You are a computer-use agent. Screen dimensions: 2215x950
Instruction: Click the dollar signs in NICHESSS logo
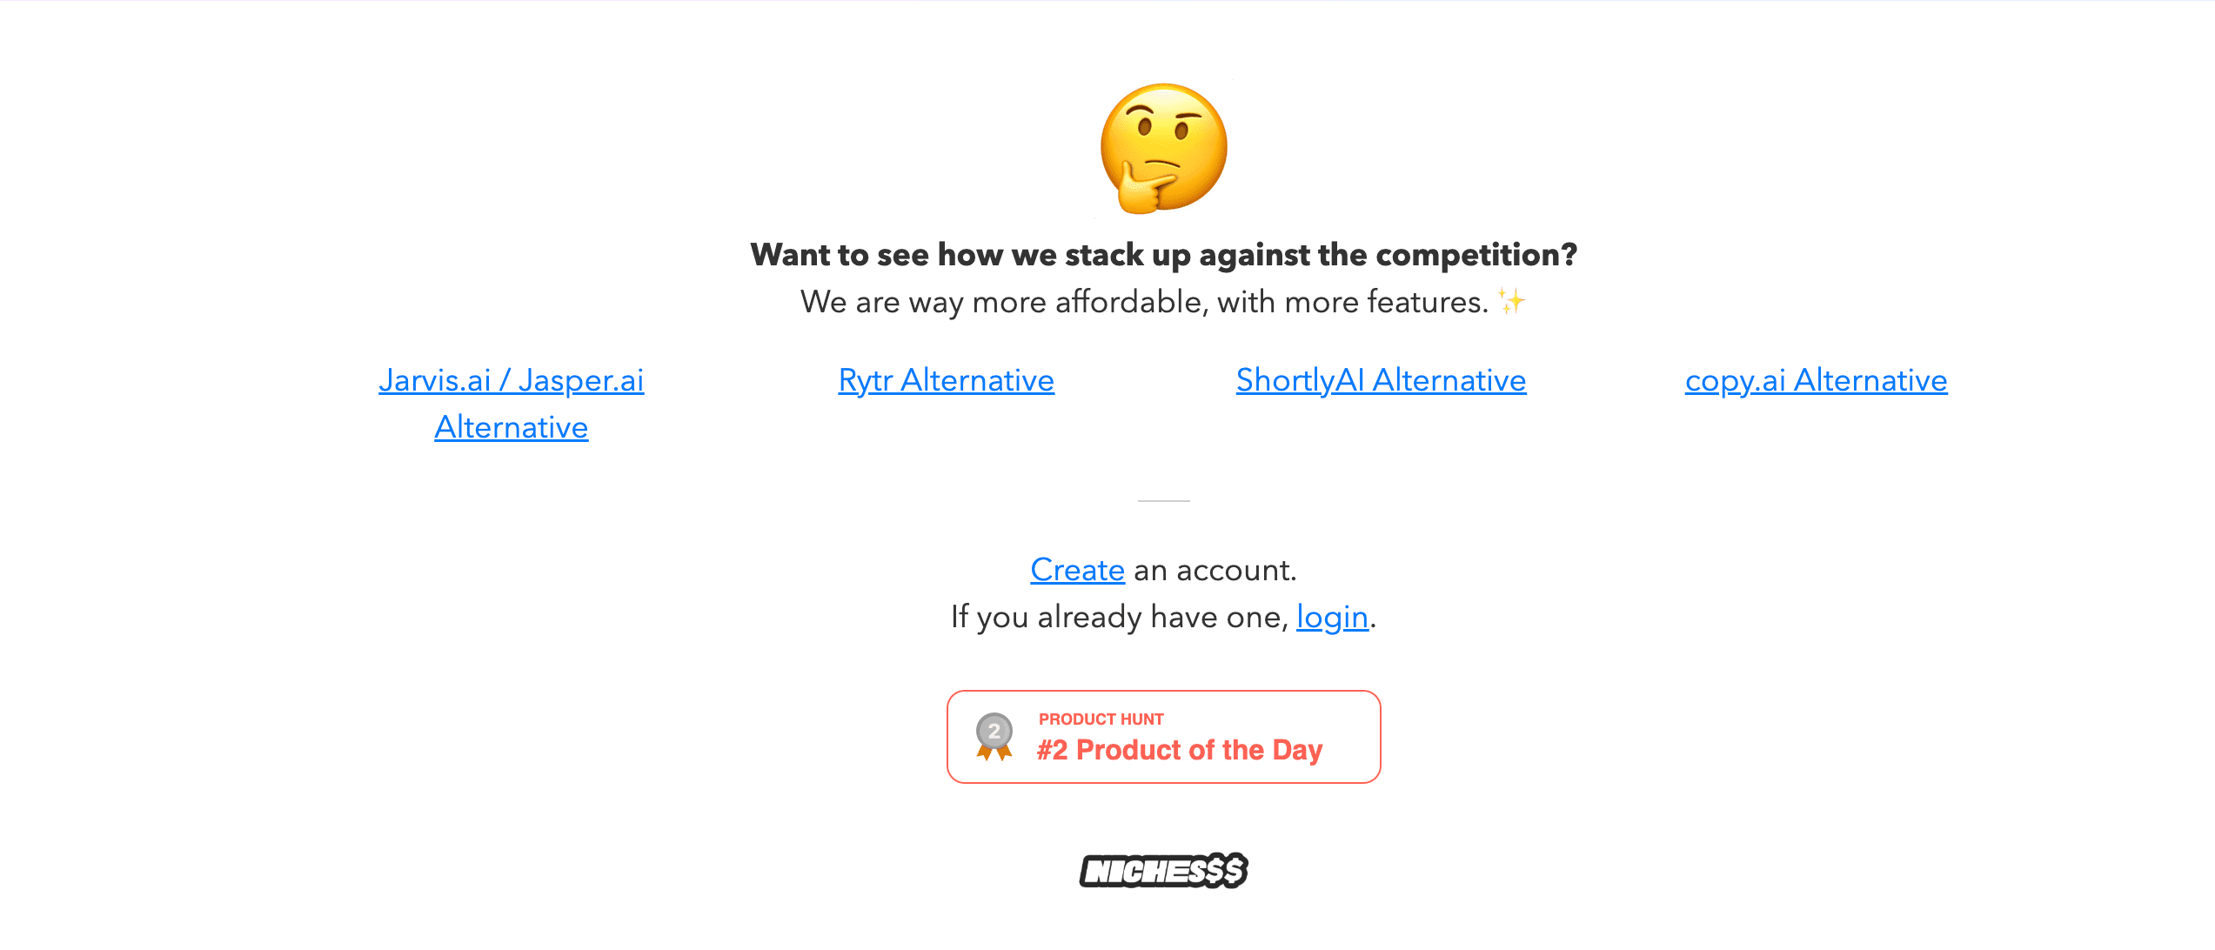1227,870
